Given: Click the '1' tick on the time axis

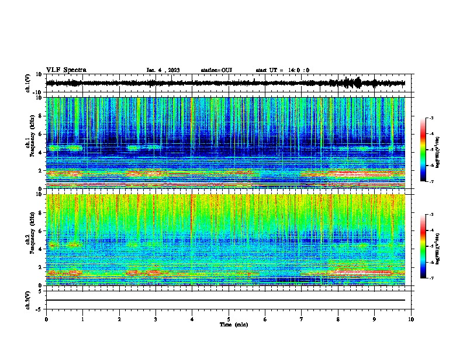Looking at the screenshot, I should (x=82, y=319).
